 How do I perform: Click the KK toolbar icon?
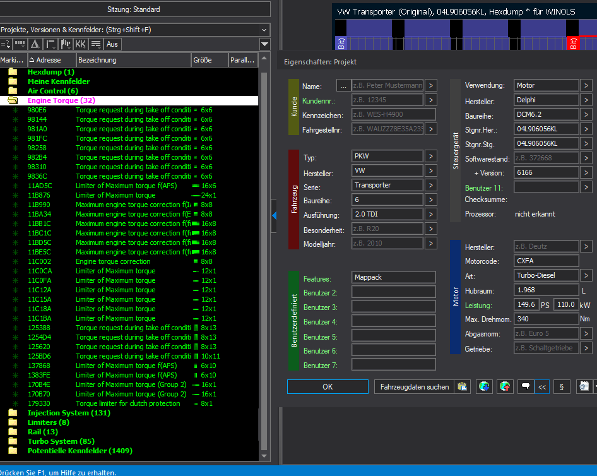tap(80, 44)
